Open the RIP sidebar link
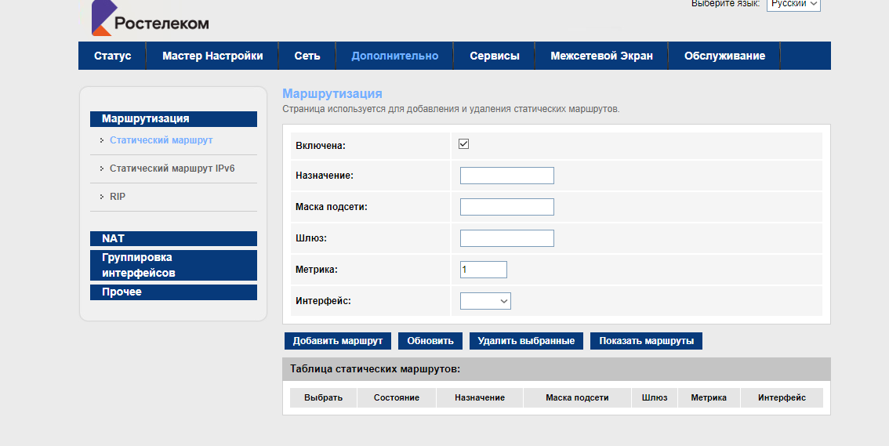The image size is (889, 446). pos(117,197)
